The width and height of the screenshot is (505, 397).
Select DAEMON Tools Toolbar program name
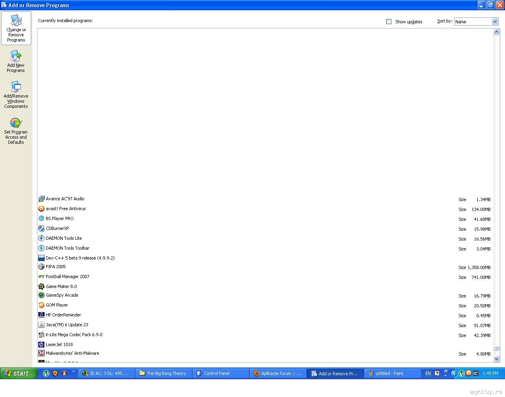67,248
